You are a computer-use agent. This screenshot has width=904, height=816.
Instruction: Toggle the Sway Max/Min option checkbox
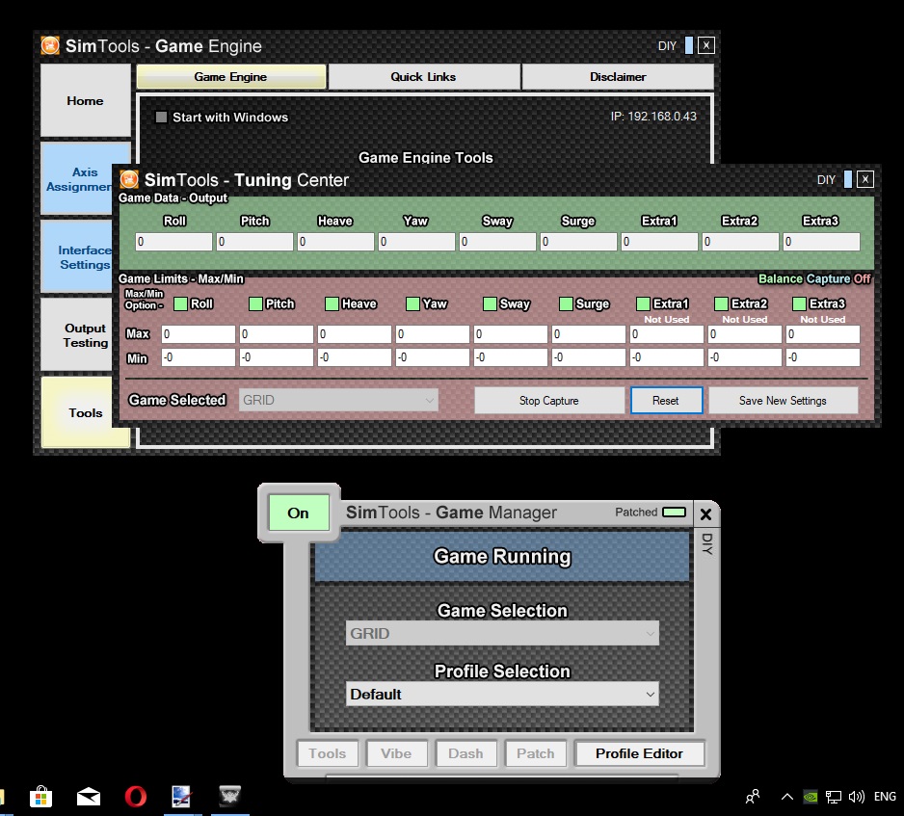click(490, 303)
